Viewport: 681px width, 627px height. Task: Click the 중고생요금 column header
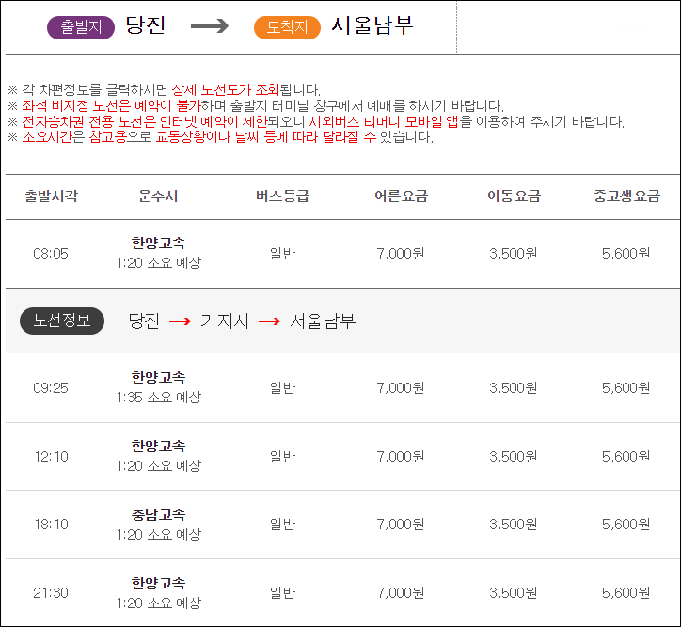626,196
